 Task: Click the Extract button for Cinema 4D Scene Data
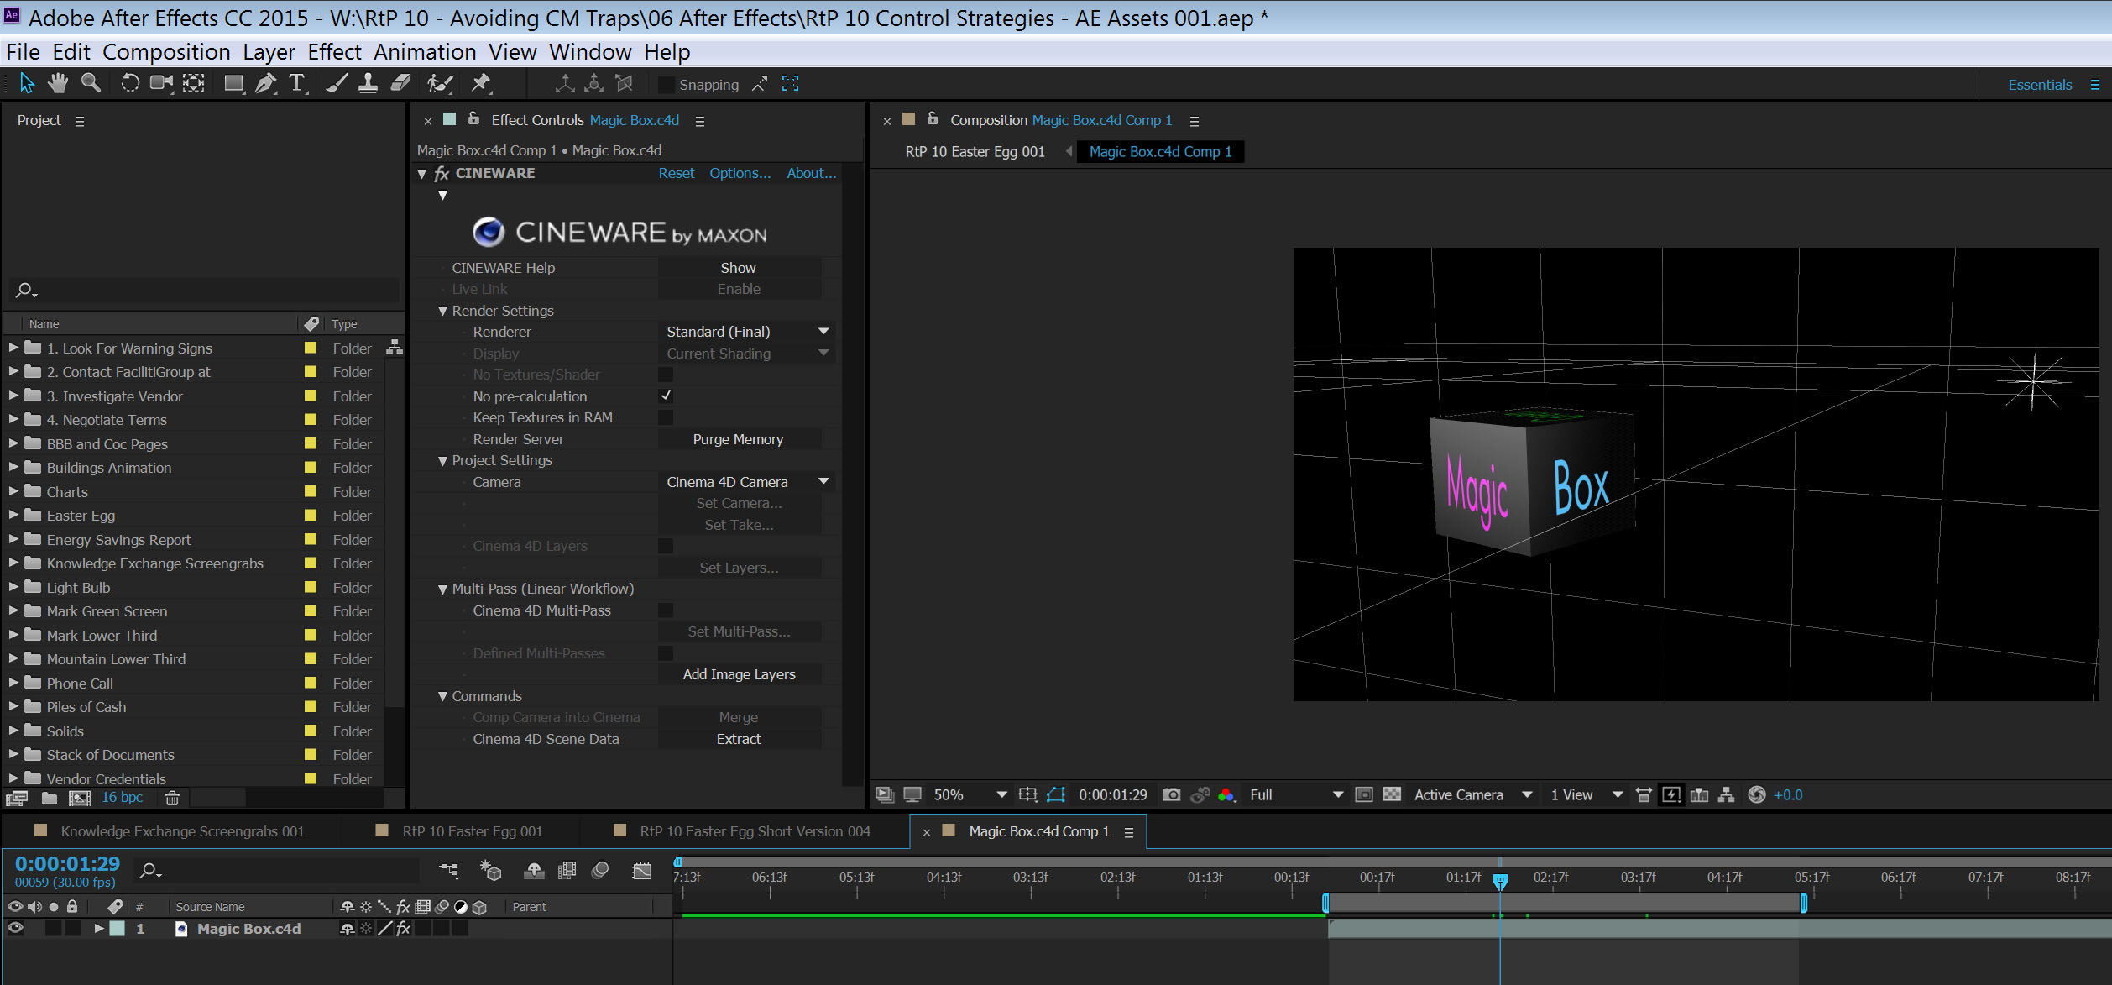[x=740, y=738]
